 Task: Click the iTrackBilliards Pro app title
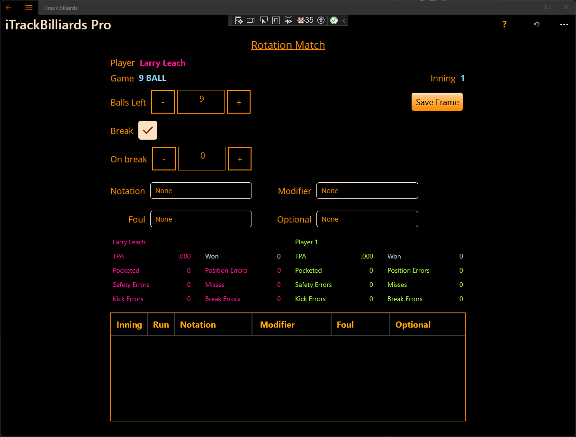point(58,25)
